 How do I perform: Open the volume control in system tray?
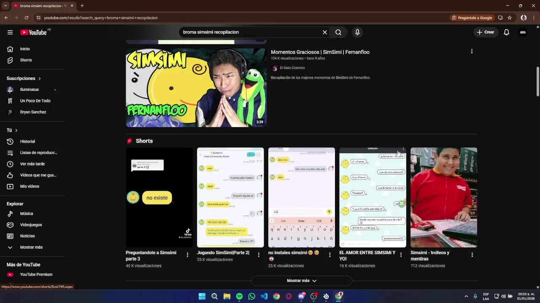[503, 296]
